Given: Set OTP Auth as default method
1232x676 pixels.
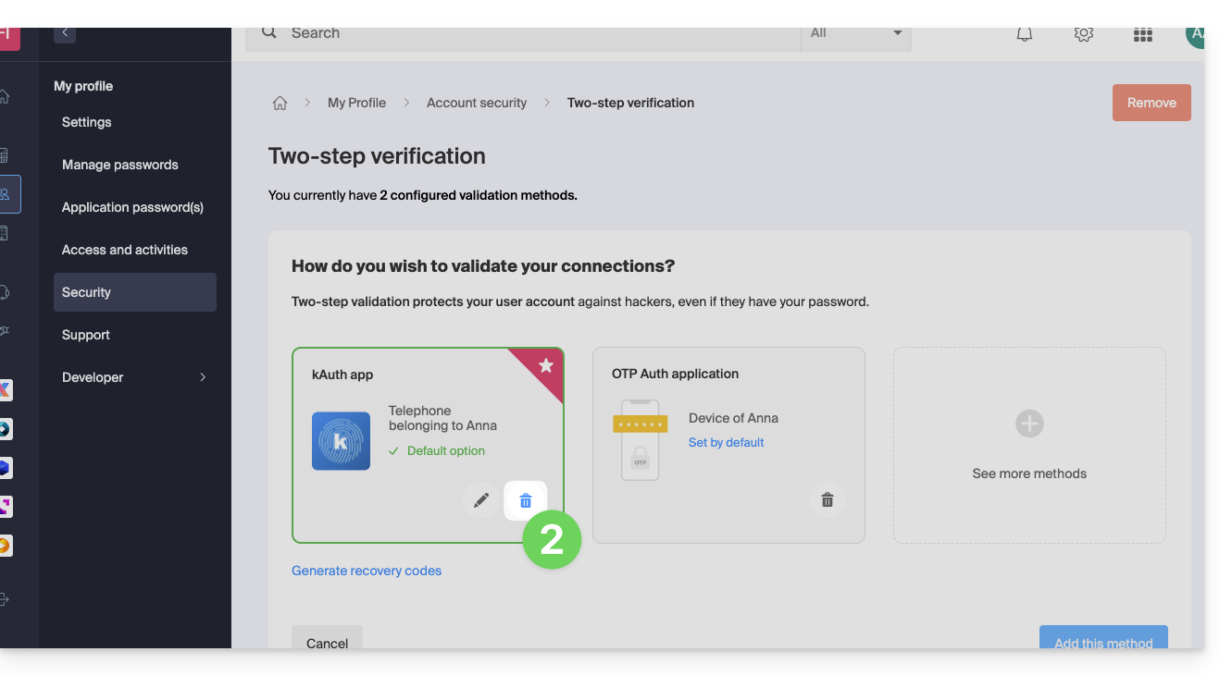Looking at the screenshot, I should (726, 443).
